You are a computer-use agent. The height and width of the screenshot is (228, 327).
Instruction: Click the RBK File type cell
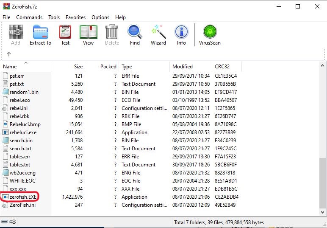(130, 116)
